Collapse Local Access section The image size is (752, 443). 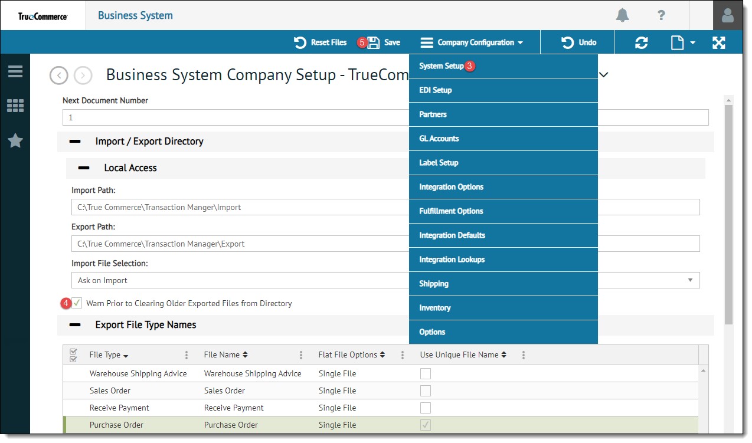point(84,168)
